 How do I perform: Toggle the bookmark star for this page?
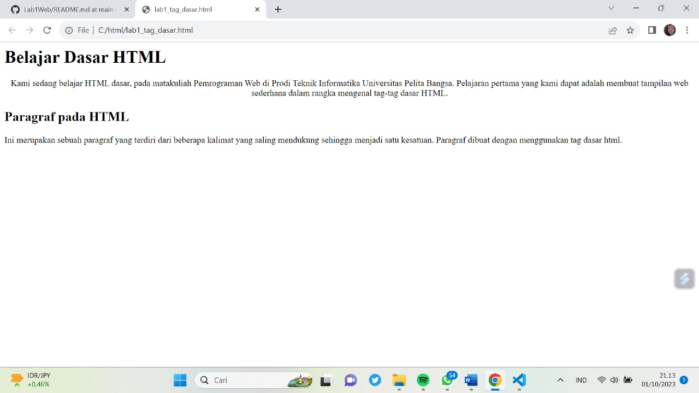tap(631, 30)
